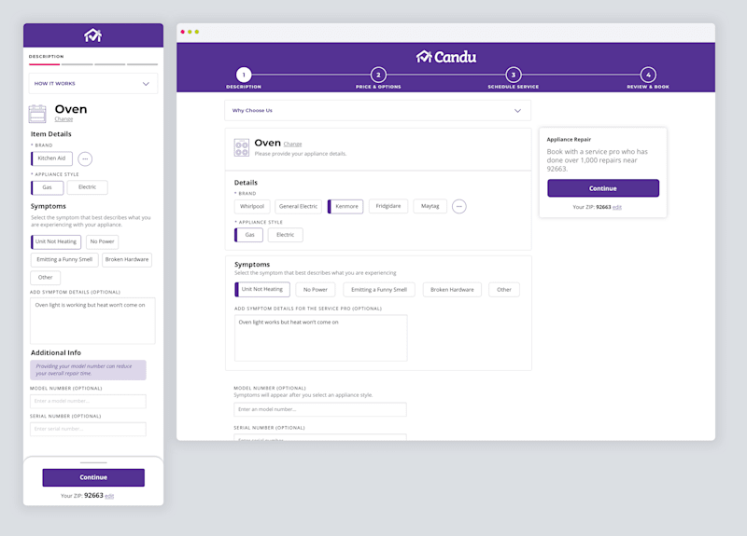The height and width of the screenshot is (536, 747).
Task: Go to step 4 Review & Book circle
Action: (x=648, y=75)
